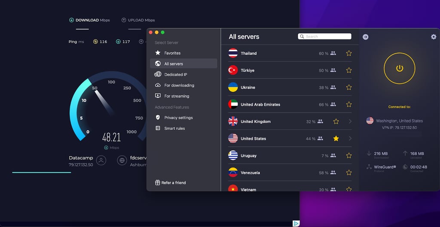The width and height of the screenshot is (440, 227).
Task: Open Smart rules
Action: pyautogui.click(x=183, y=128)
